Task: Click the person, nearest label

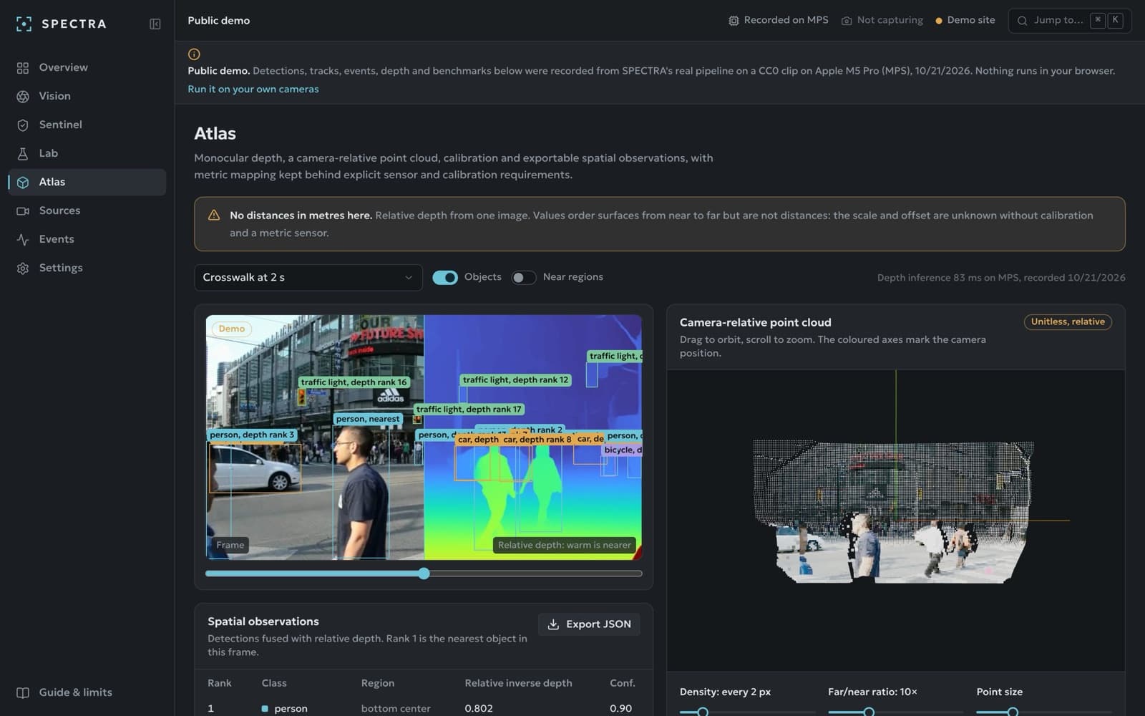Action: tap(368, 419)
